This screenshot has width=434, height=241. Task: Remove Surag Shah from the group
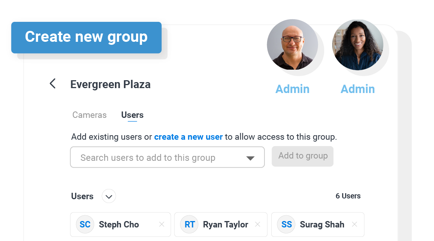355,224
